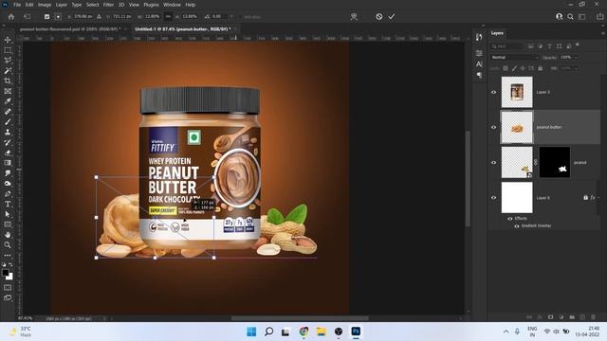Select the Lasso tool
Screen dimensions: 607x341
point(8,61)
